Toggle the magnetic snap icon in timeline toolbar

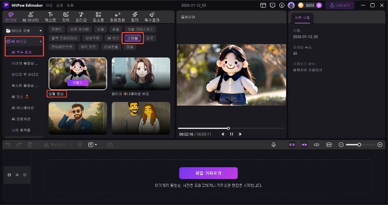point(304,144)
